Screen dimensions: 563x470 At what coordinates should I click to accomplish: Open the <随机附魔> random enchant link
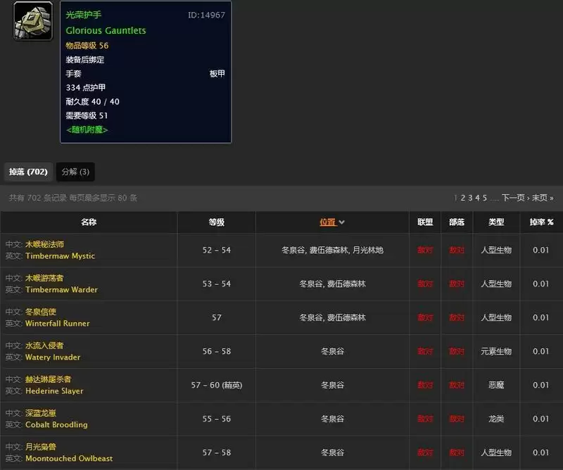87,130
